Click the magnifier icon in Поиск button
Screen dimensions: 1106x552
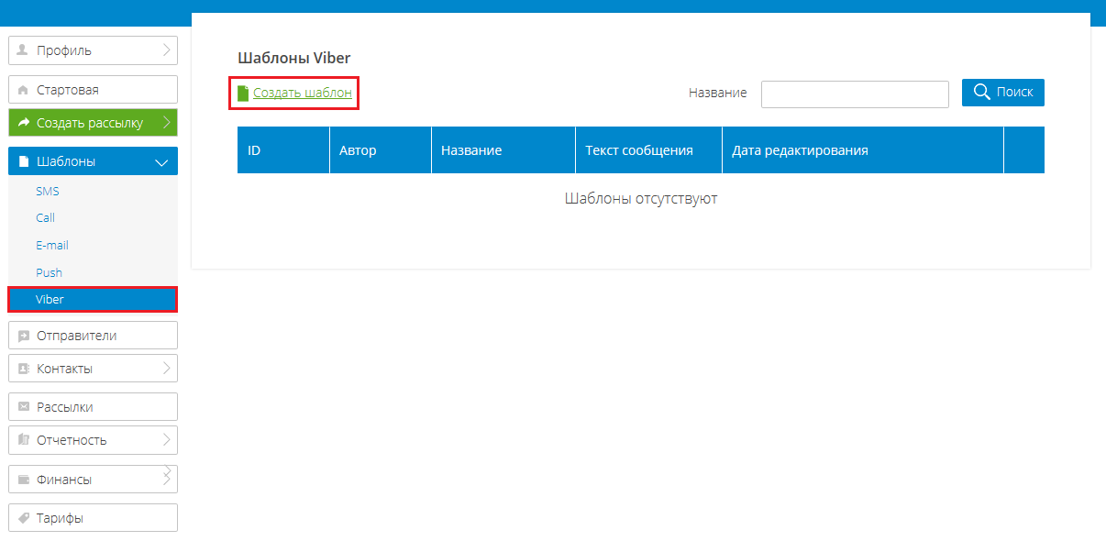(982, 92)
